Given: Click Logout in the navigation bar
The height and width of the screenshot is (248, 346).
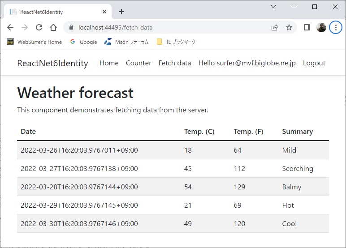Looking at the screenshot, I should click(314, 63).
